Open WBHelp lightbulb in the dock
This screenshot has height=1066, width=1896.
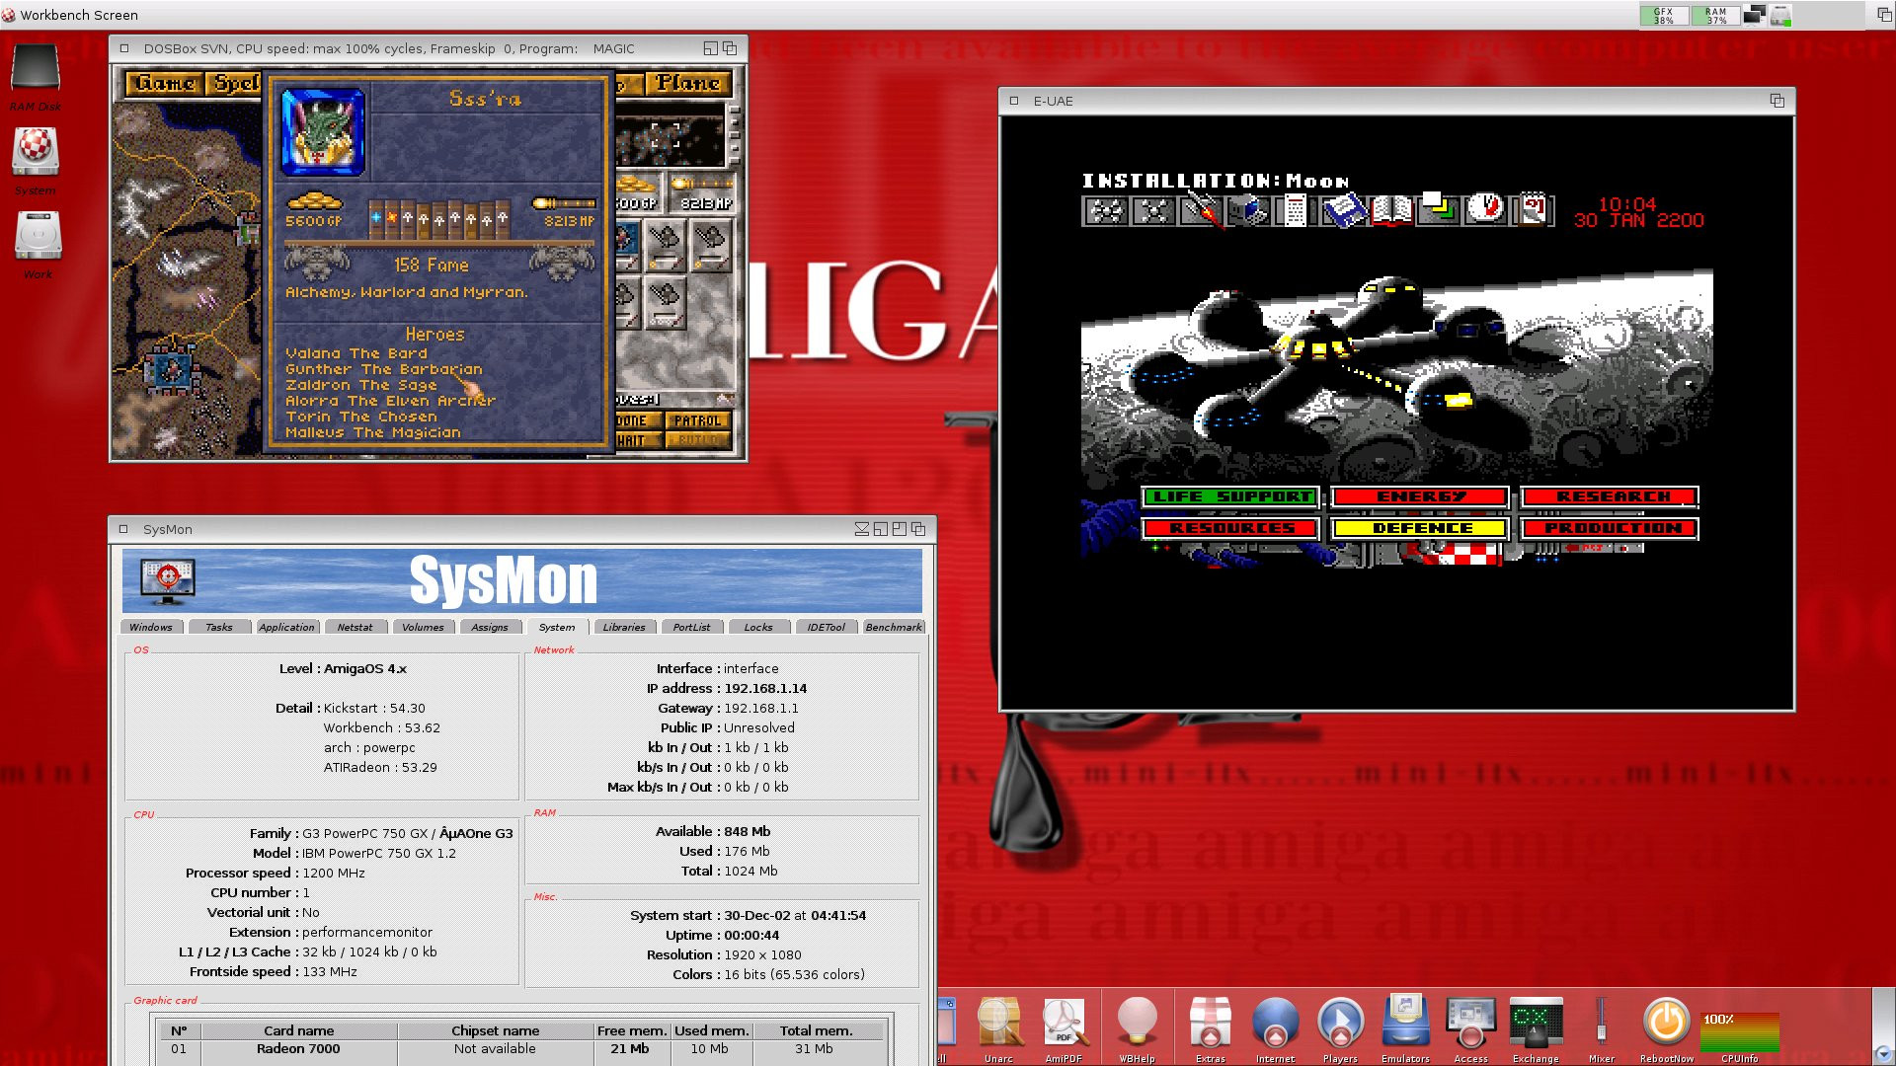(x=1137, y=1029)
